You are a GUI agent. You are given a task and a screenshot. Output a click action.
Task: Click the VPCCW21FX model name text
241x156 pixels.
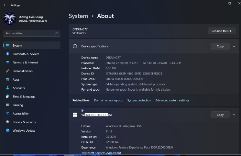79,33
